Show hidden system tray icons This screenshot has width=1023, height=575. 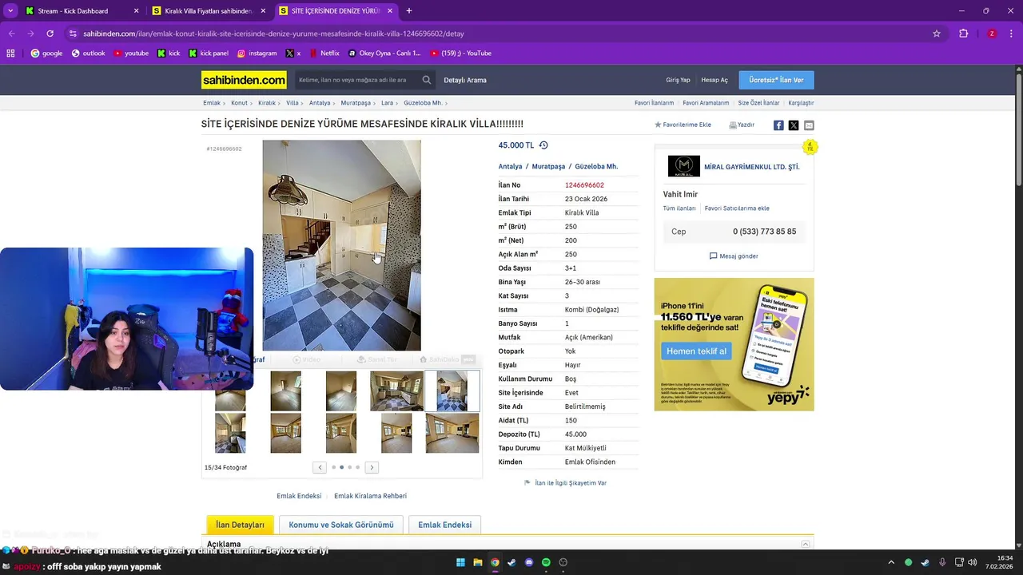pos(891,562)
